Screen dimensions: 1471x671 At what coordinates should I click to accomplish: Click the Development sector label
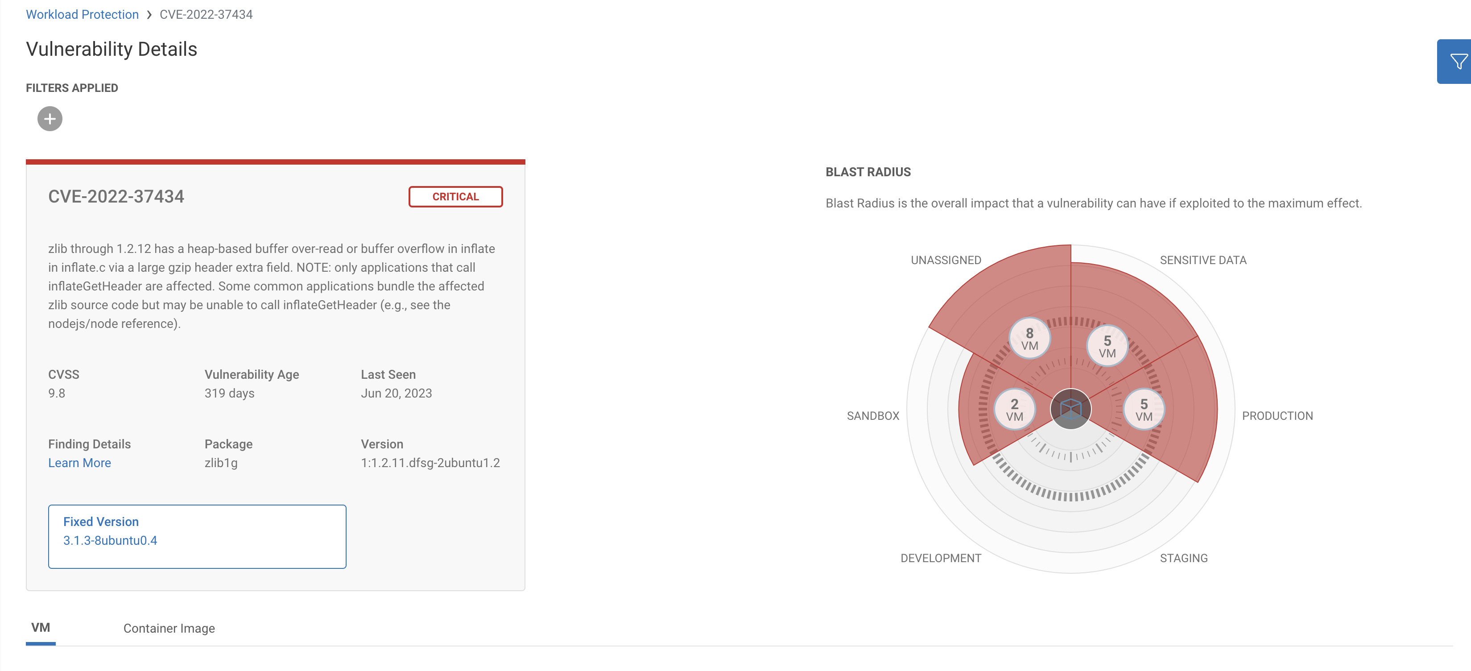941,558
